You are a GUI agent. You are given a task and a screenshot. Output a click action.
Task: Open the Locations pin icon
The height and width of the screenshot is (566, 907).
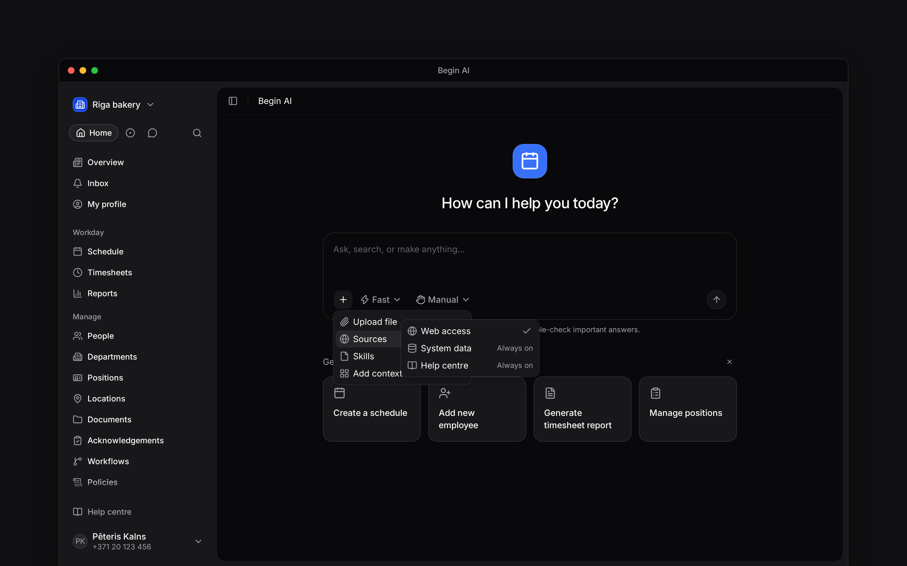[78, 399]
